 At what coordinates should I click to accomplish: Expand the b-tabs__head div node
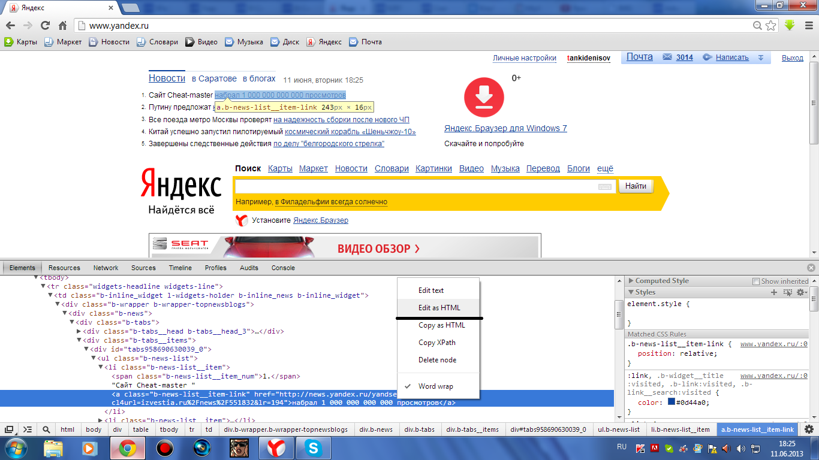(x=79, y=331)
